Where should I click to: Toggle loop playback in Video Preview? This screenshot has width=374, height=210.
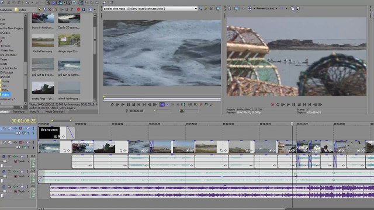(278, 104)
